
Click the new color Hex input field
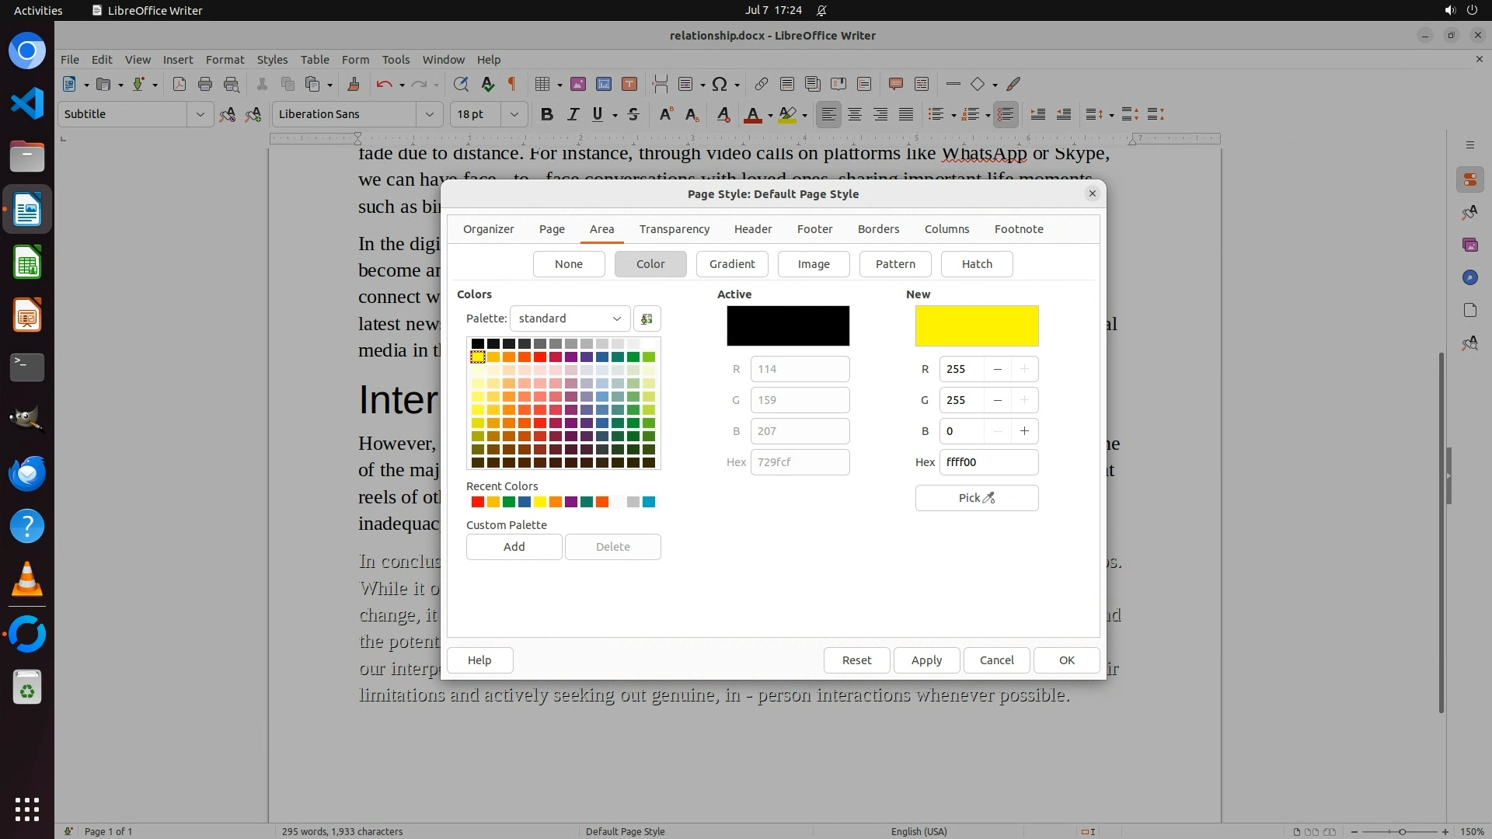[x=988, y=462]
